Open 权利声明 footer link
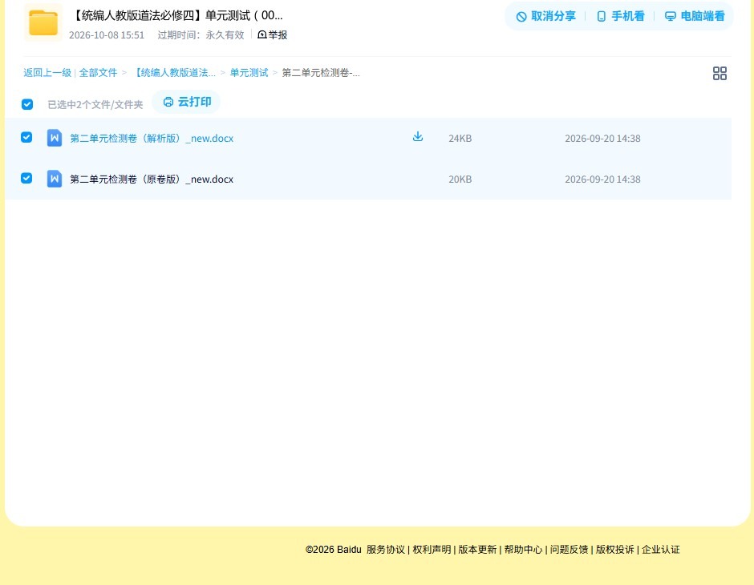 point(432,550)
